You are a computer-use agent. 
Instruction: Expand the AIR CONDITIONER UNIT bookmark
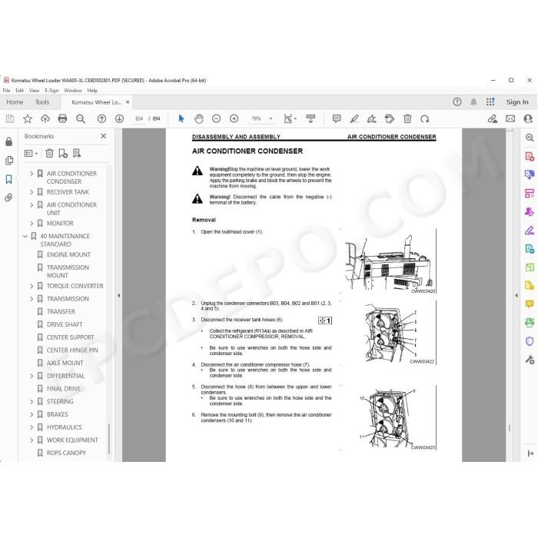click(x=32, y=205)
